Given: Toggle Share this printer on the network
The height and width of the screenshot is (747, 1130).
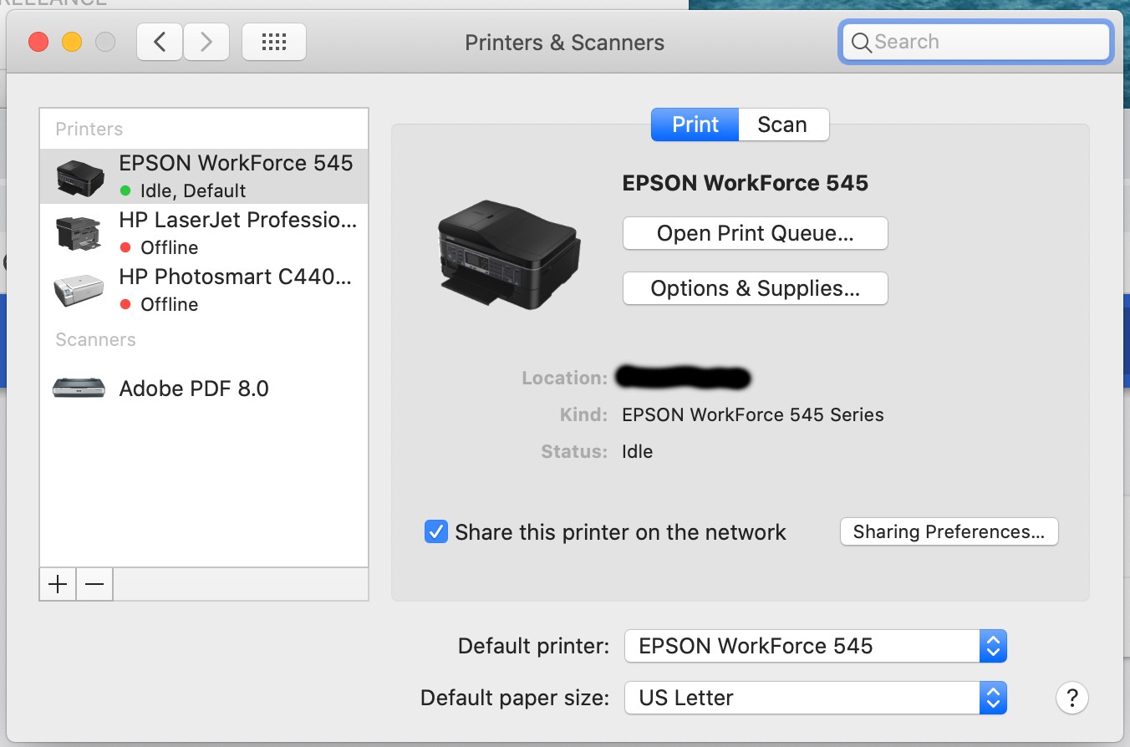Looking at the screenshot, I should click(x=436, y=531).
